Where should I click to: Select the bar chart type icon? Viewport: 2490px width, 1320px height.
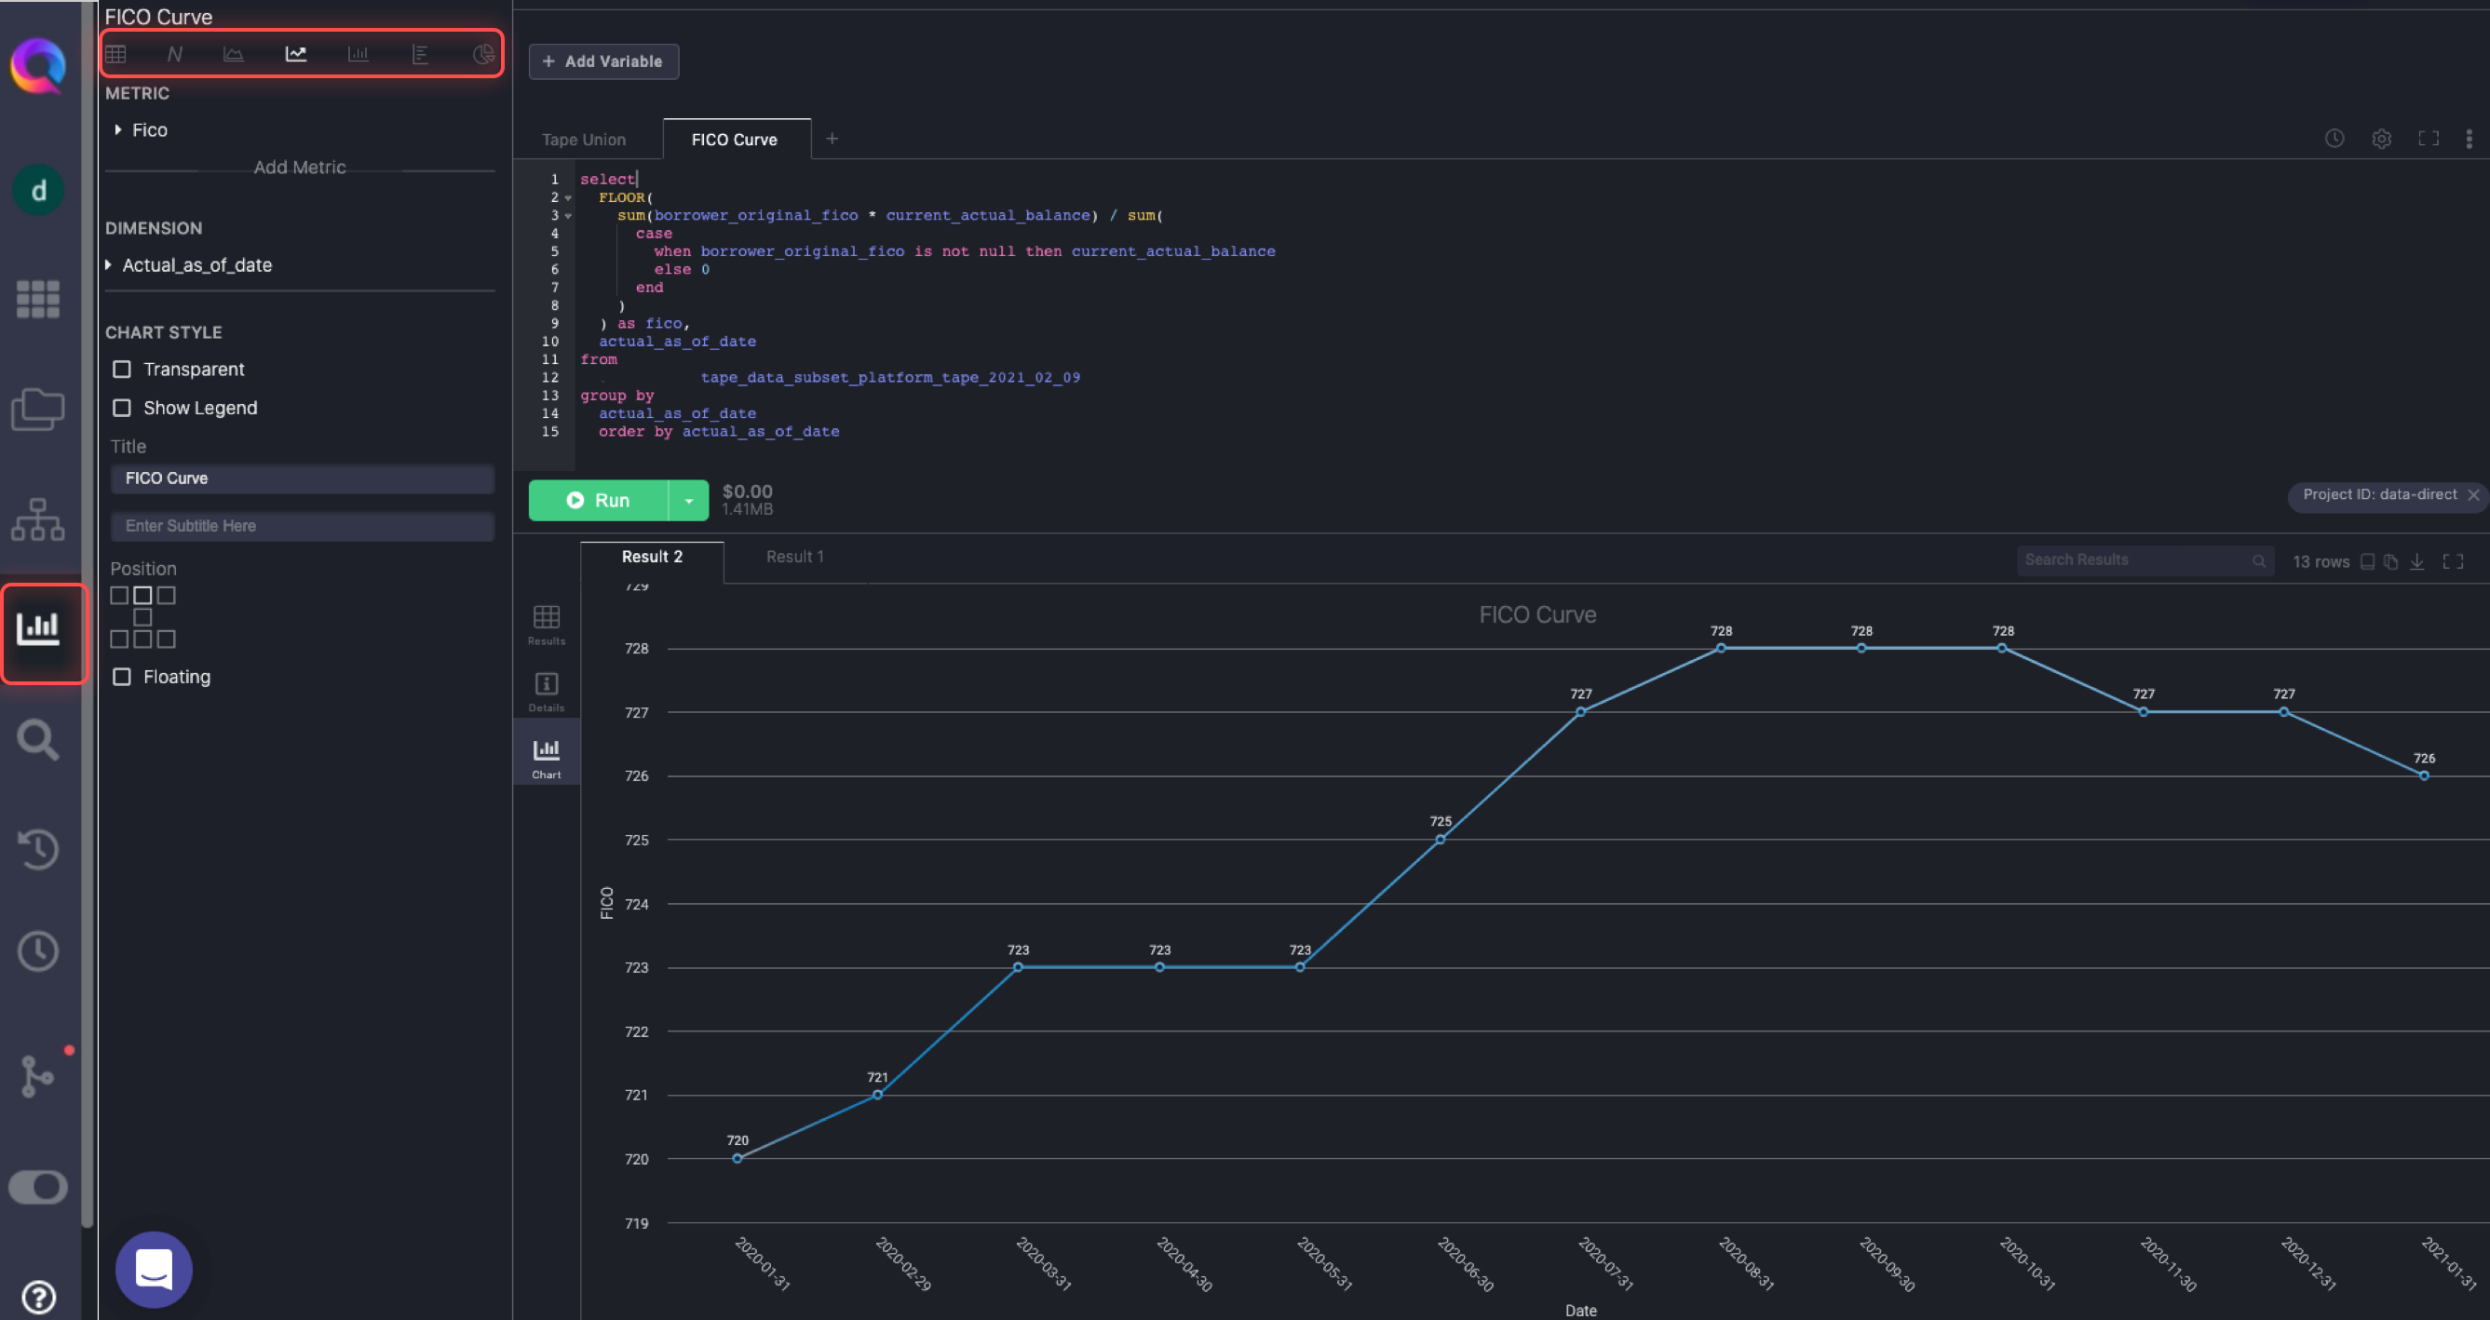(358, 54)
